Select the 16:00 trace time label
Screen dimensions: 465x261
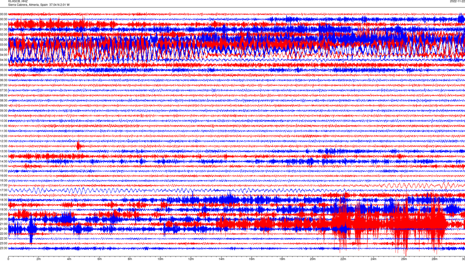pos(3,175)
